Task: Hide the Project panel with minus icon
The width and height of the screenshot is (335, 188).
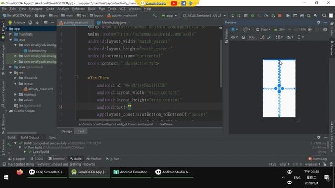Action: pyautogui.click(x=52, y=22)
